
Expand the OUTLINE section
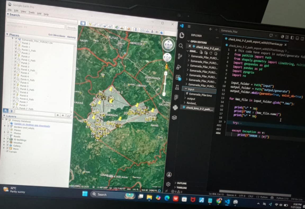[x=175, y=183]
